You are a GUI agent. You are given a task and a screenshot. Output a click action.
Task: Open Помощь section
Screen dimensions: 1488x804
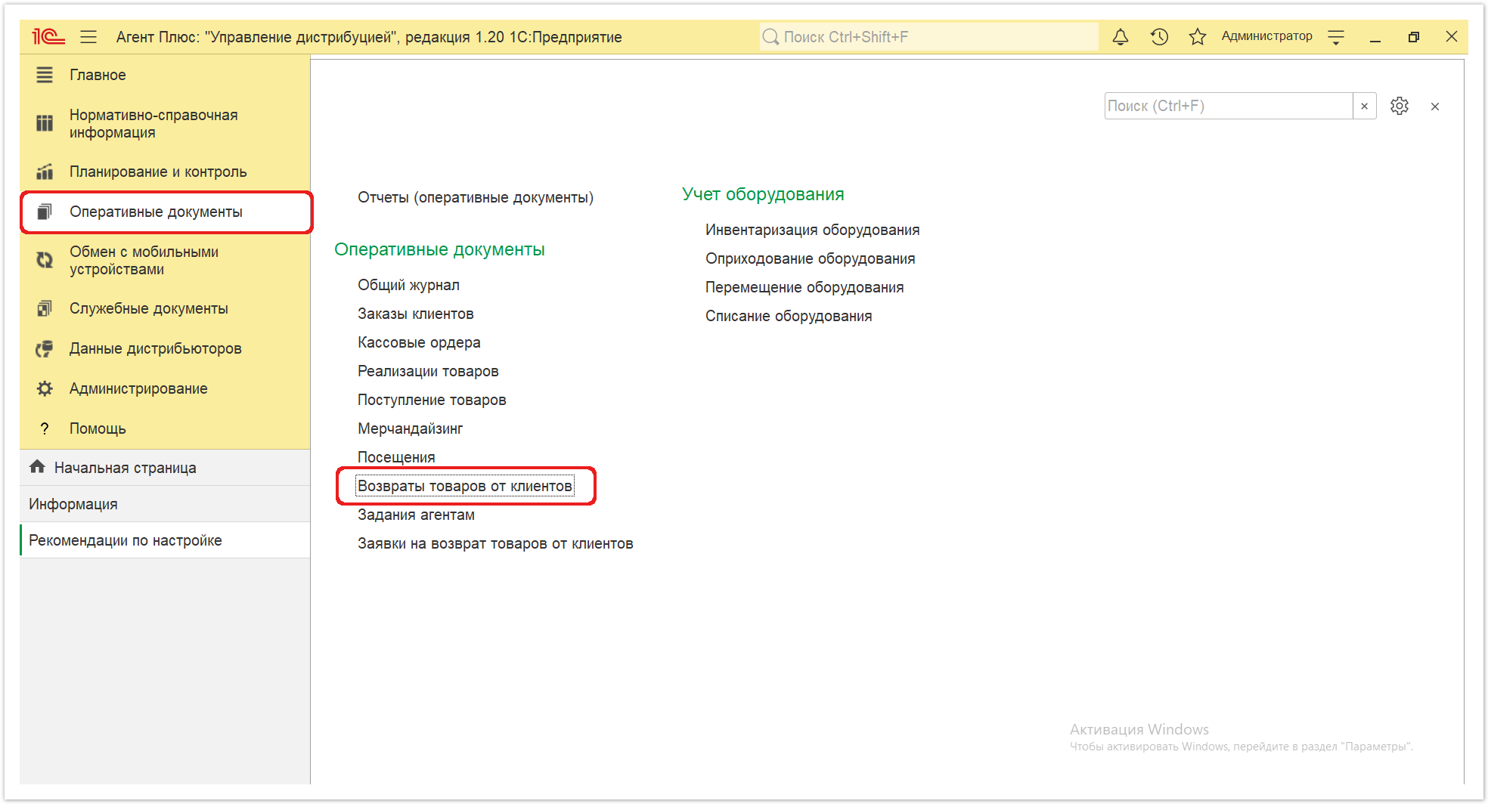165,428
